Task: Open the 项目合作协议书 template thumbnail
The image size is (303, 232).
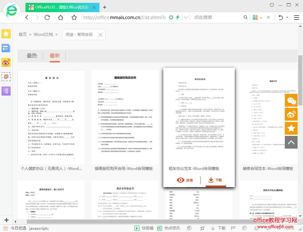Action: [x=125, y=200]
